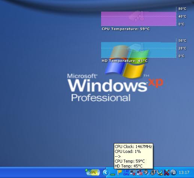
Task: Click the 80°C scale label on CPU graph
Action: [182, 9]
